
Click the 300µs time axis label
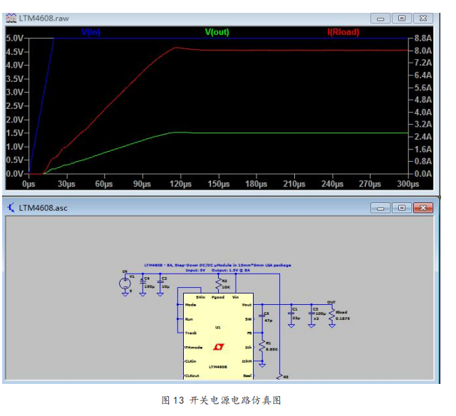click(408, 184)
